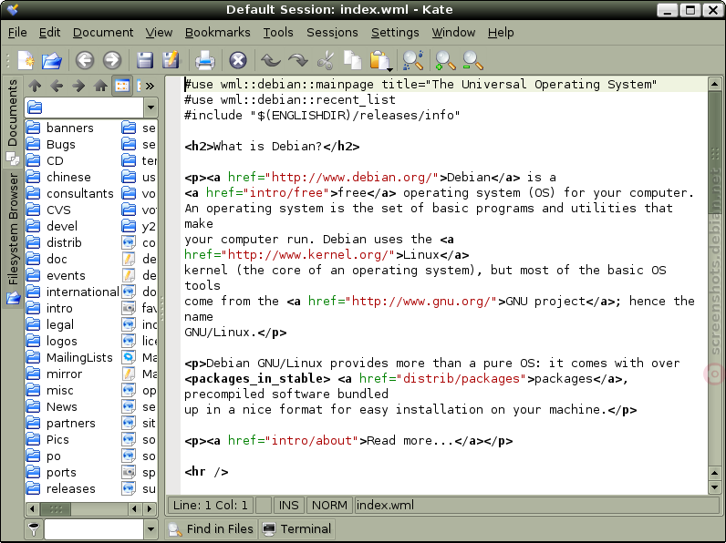Open the Sessions menu

(332, 33)
